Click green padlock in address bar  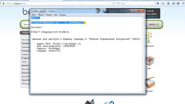(4, 3)
